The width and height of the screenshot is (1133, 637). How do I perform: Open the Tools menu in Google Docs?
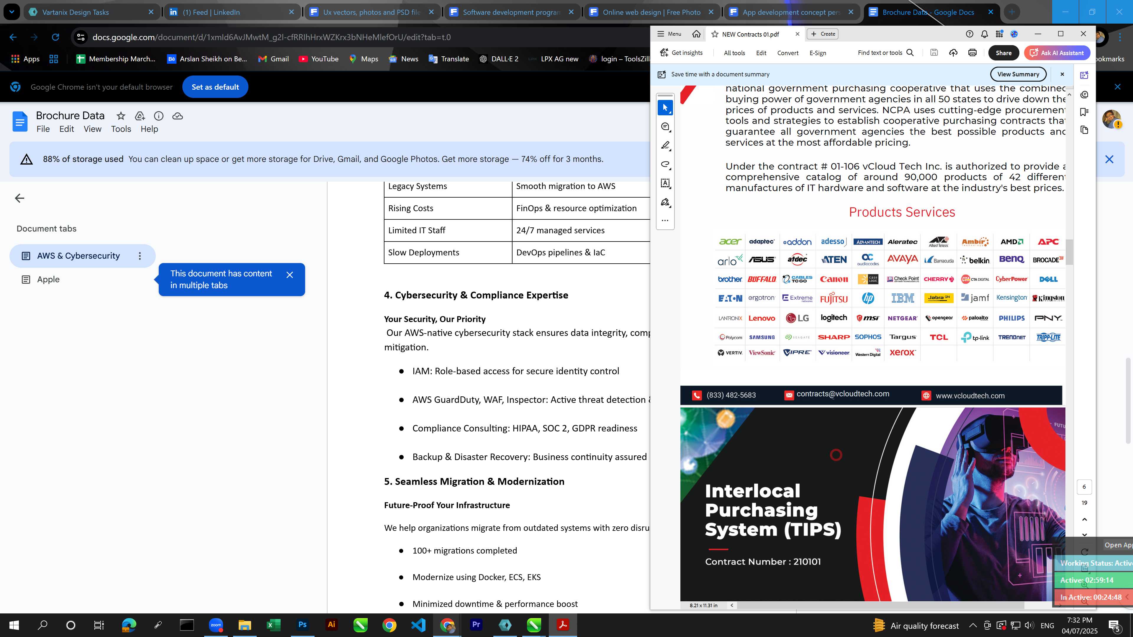point(121,129)
